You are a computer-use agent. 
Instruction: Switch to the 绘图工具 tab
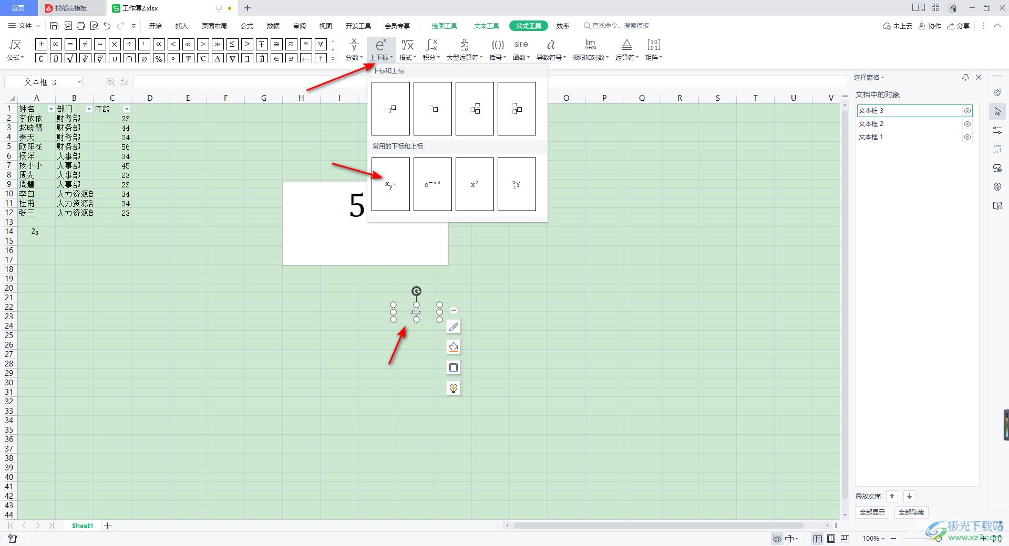point(445,26)
